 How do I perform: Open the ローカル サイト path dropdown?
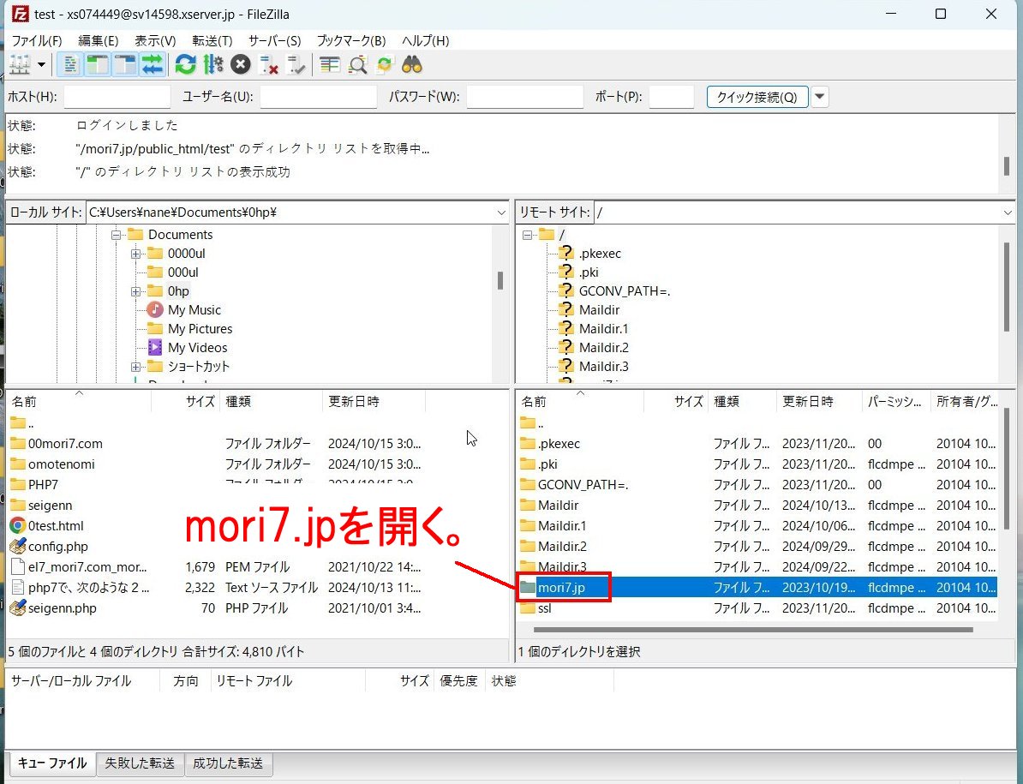click(x=501, y=212)
